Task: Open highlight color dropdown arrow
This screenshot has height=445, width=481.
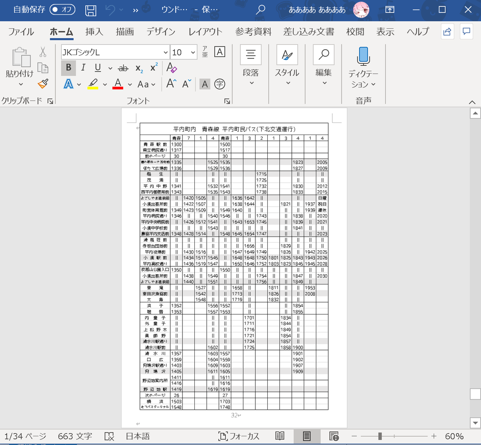Action: tap(105, 85)
